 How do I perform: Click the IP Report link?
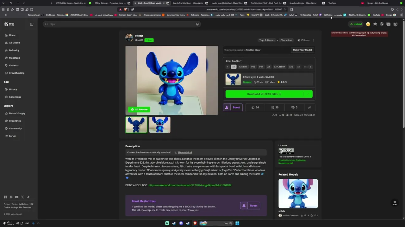pyautogui.click(x=304, y=40)
